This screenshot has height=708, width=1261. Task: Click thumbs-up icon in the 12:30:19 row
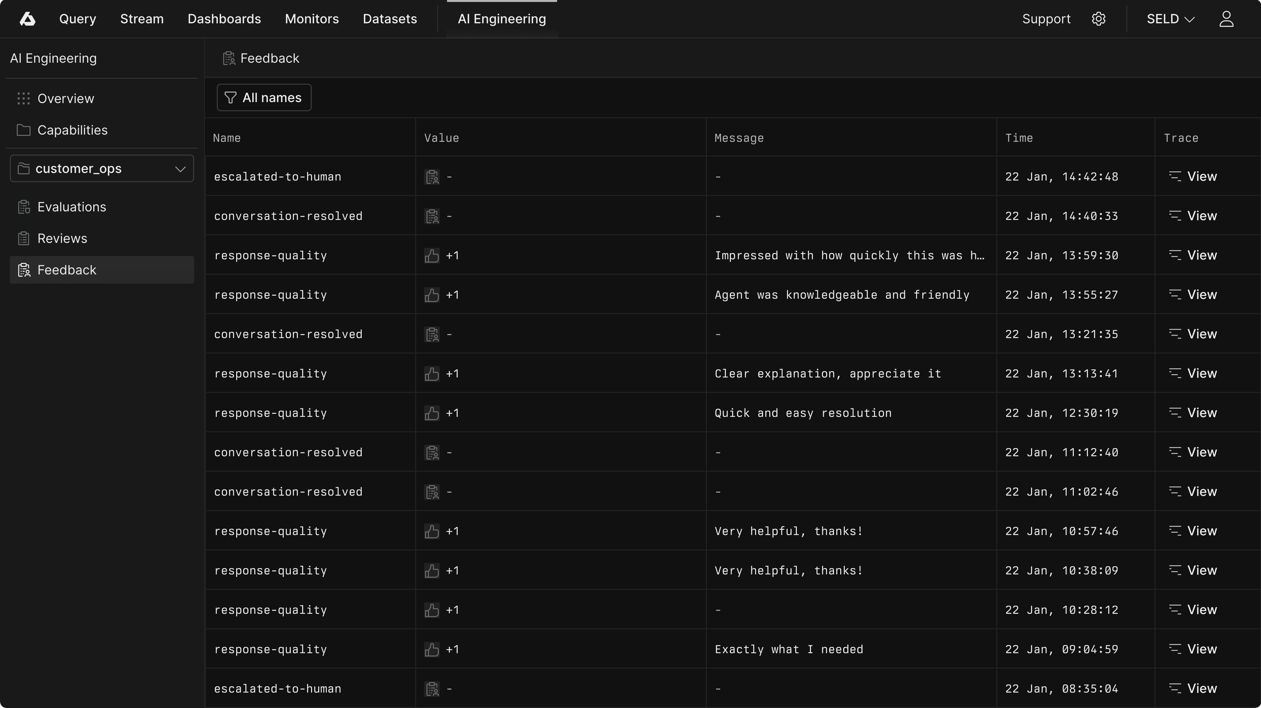coord(432,413)
